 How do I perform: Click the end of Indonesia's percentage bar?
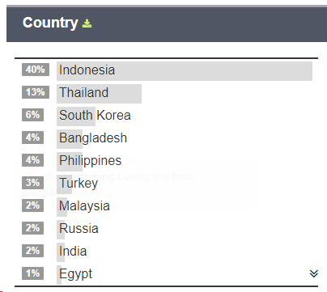point(310,71)
